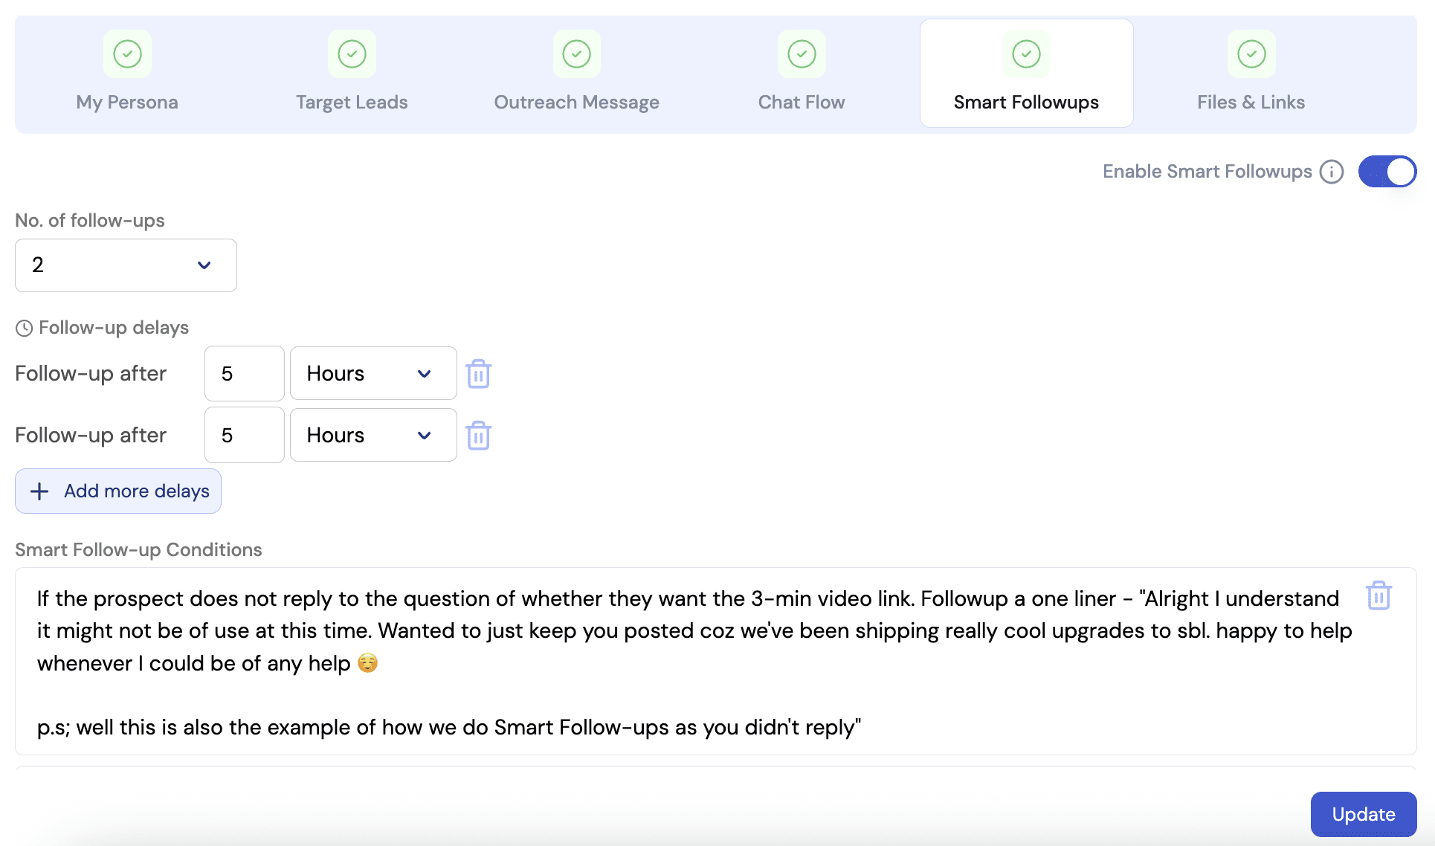Screen dimensions: 1435x846
Task: Click the clock icon near Follow-up delays
Action: 24,328
